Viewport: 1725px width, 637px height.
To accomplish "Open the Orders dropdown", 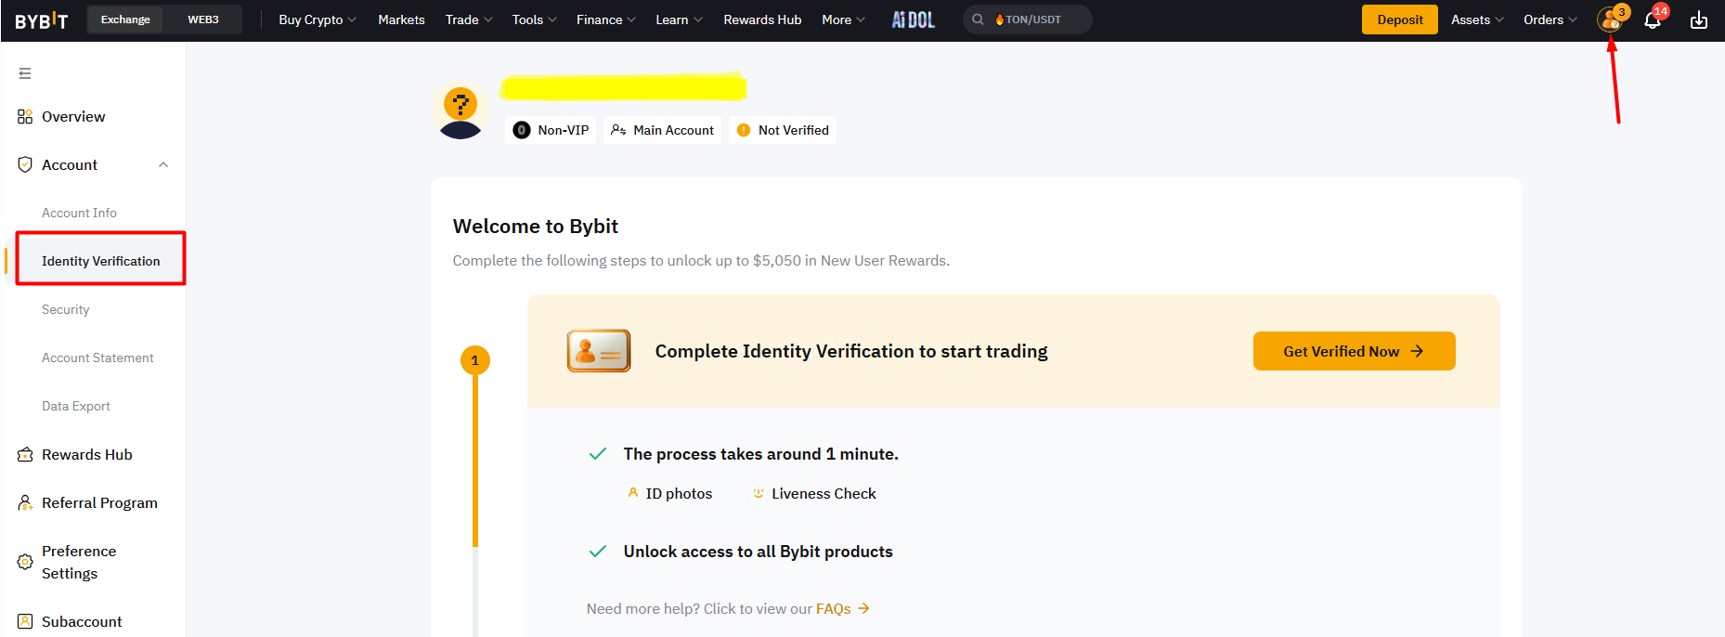I will (1550, 19).
